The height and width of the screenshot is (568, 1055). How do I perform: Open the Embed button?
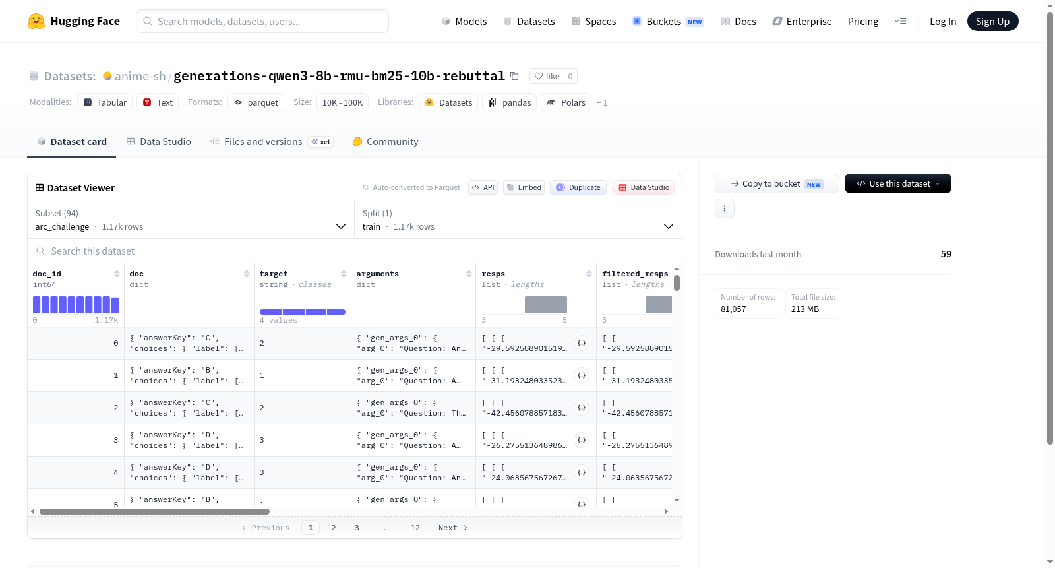[524, 187]
